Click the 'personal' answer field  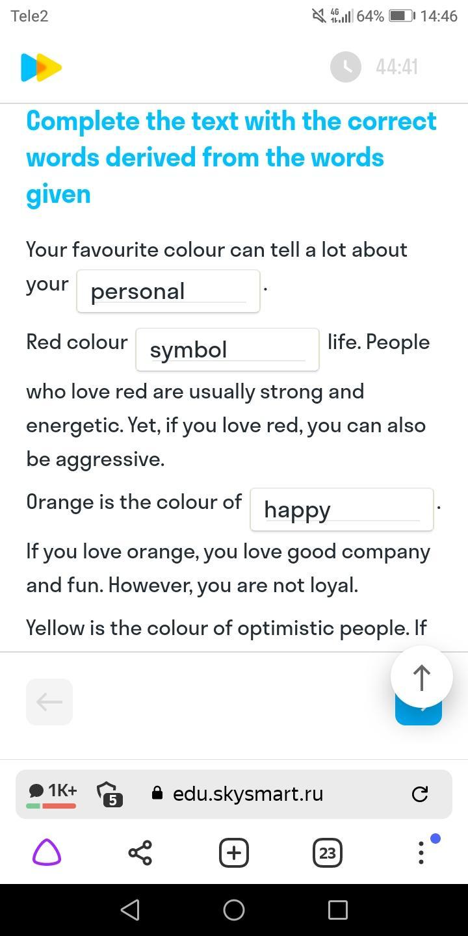[x=168, y=291]
